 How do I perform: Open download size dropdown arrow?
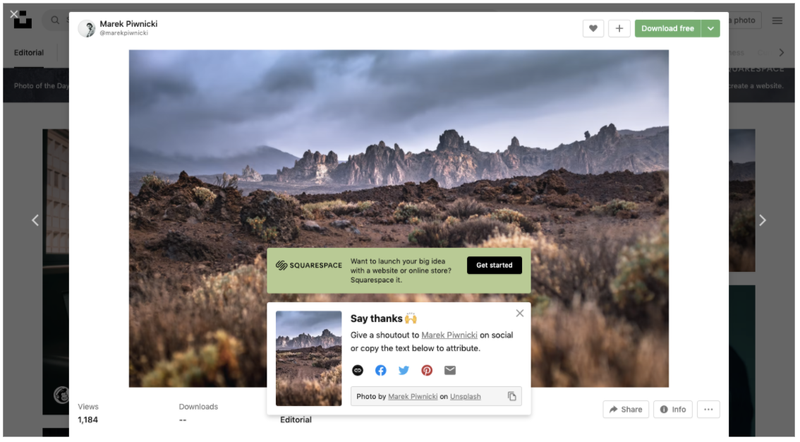710,28
